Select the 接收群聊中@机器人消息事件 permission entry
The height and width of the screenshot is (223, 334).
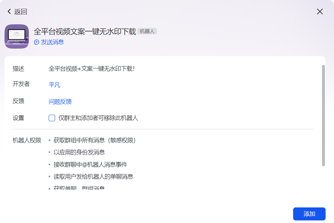[90, 165]
